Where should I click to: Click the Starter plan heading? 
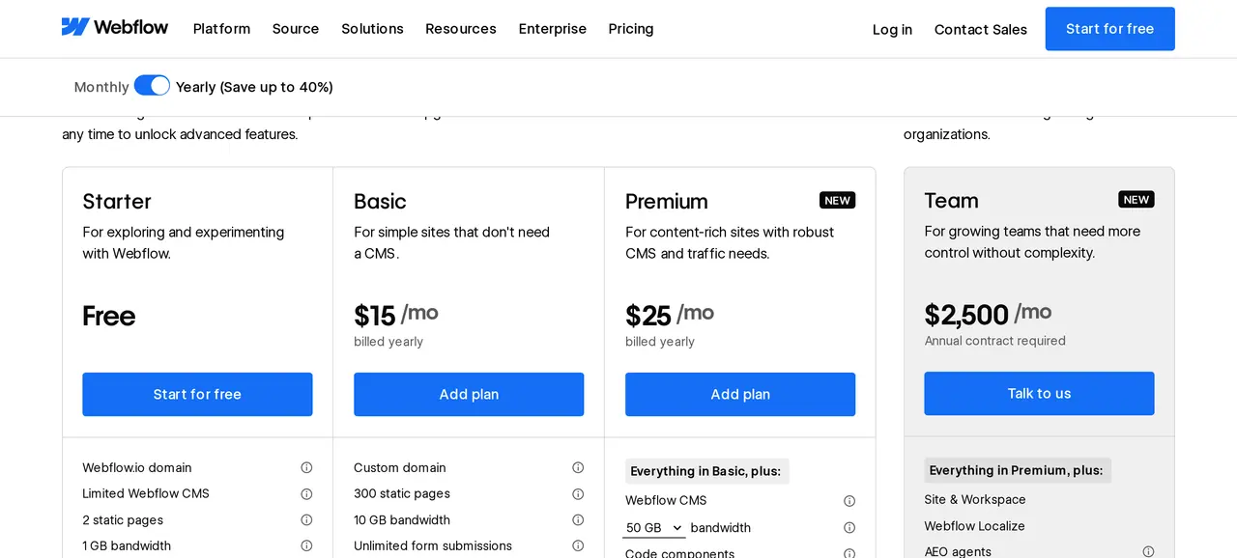coord(117,201)
